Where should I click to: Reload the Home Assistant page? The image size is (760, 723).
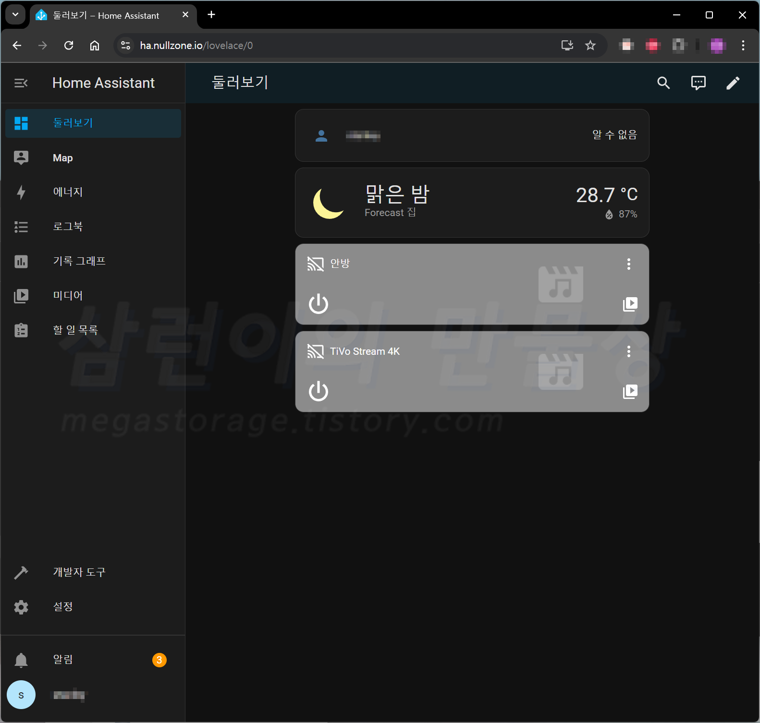pyautogui.click(x=69, y=46)
